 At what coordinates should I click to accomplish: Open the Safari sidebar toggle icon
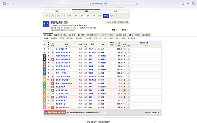tap(4, 3)
